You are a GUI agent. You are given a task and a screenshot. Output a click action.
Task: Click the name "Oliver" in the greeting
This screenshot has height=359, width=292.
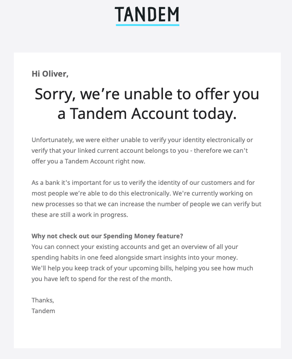pos(55,74)
